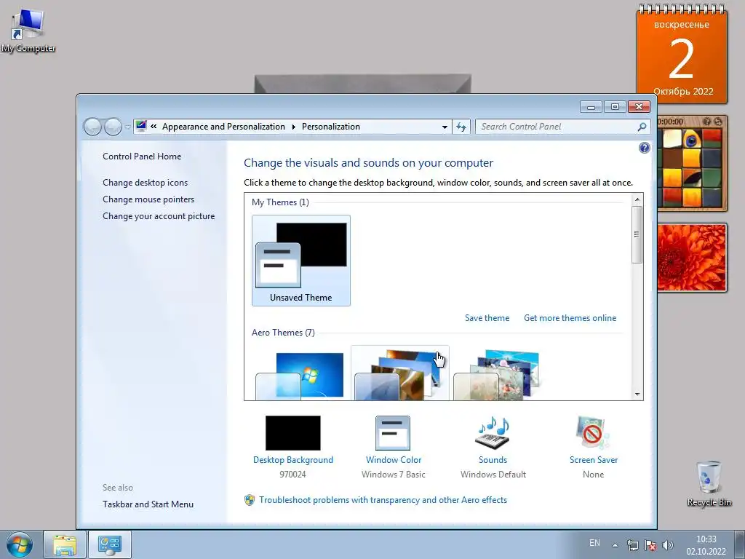The image size is (745, 559).
Task: Expand the arrow after Appearance and Personalization
Action: [293, 127]
